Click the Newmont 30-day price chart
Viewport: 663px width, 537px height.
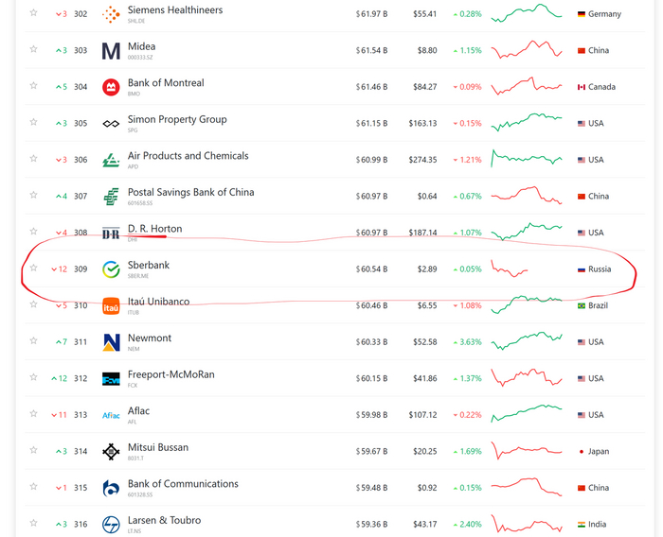(526, 341)
